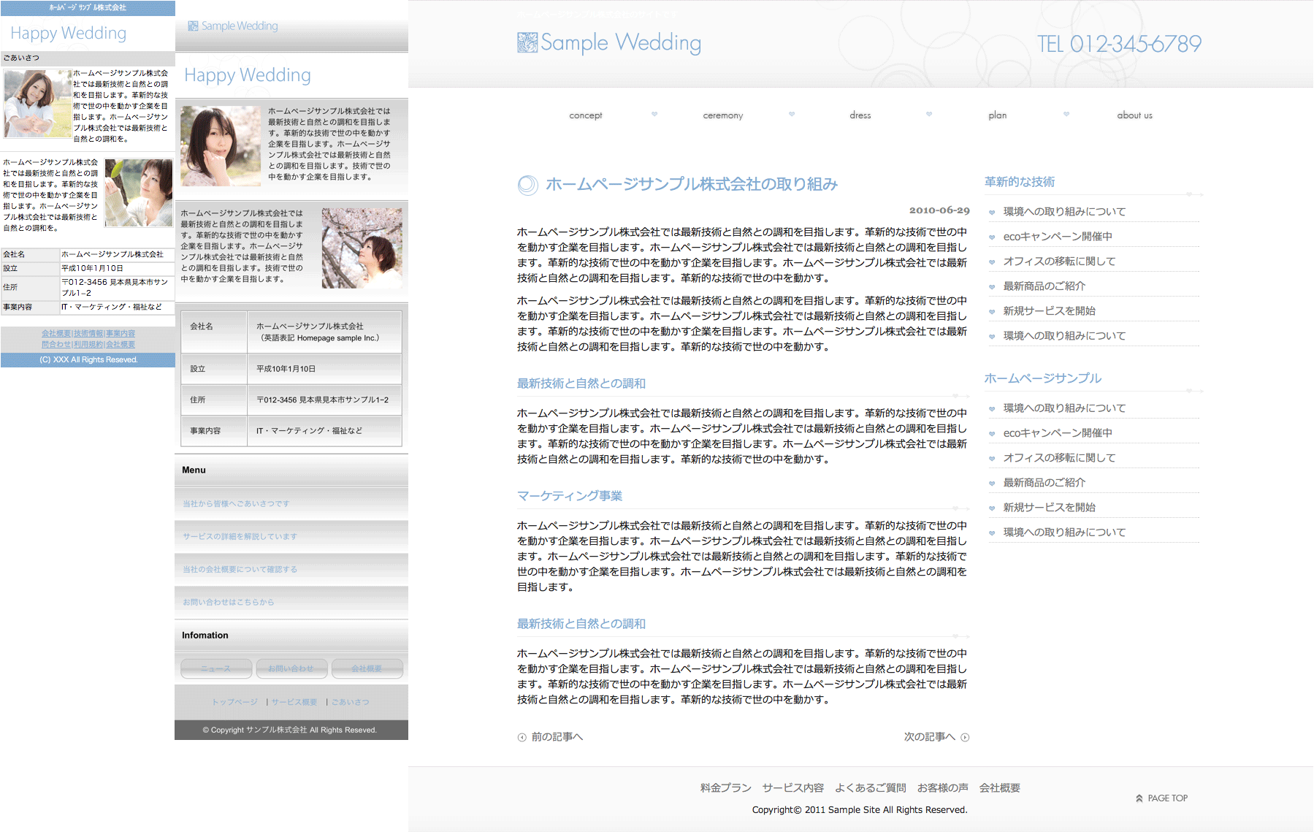
Task: Click the heart icon between plan and about us
Action: 1066,114
